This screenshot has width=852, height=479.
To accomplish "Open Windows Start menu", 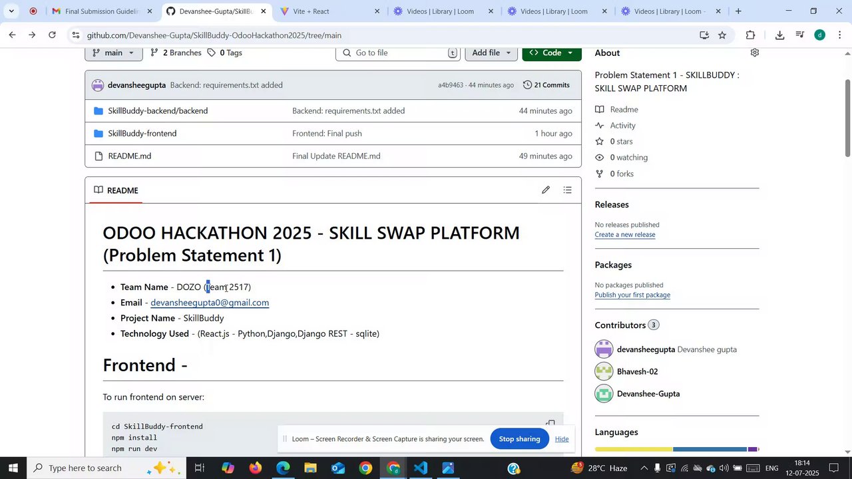I will point(13,468).
